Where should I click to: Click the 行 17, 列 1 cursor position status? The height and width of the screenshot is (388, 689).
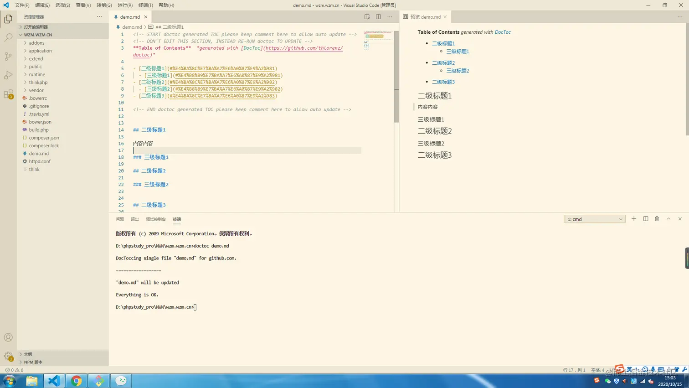[574, 370]
